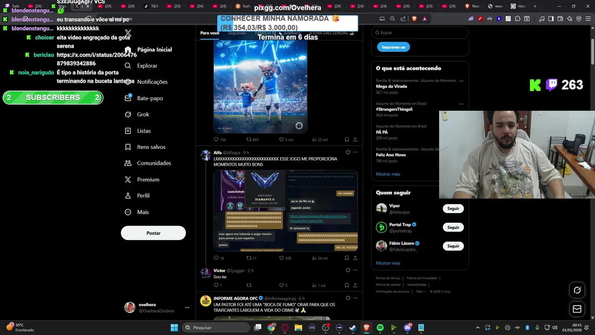Screen dimensions: 595x335
Task: Open the Feliz Ano Novo trend
Action: (391, 155)
